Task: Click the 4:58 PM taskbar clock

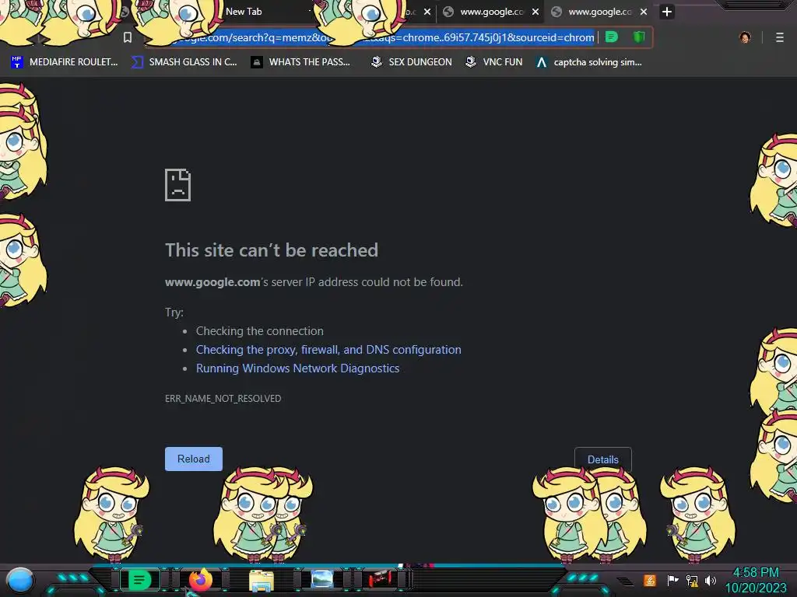Action: click(x=756, y=573)
